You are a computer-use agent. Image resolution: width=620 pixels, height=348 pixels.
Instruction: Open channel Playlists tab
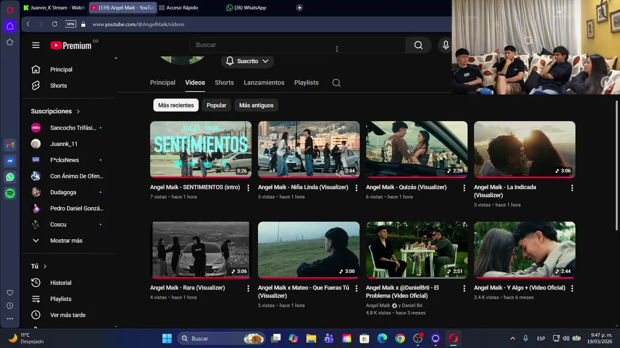click(306, 83)
